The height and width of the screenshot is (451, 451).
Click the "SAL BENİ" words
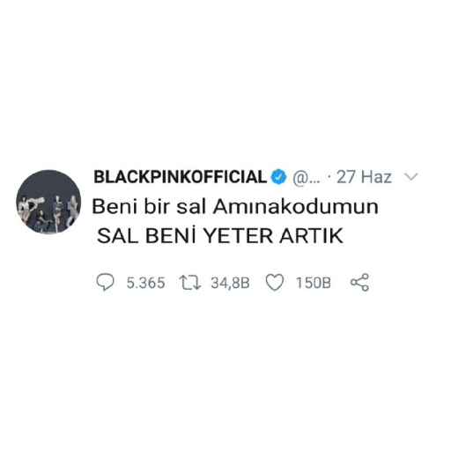click(146, 236)
